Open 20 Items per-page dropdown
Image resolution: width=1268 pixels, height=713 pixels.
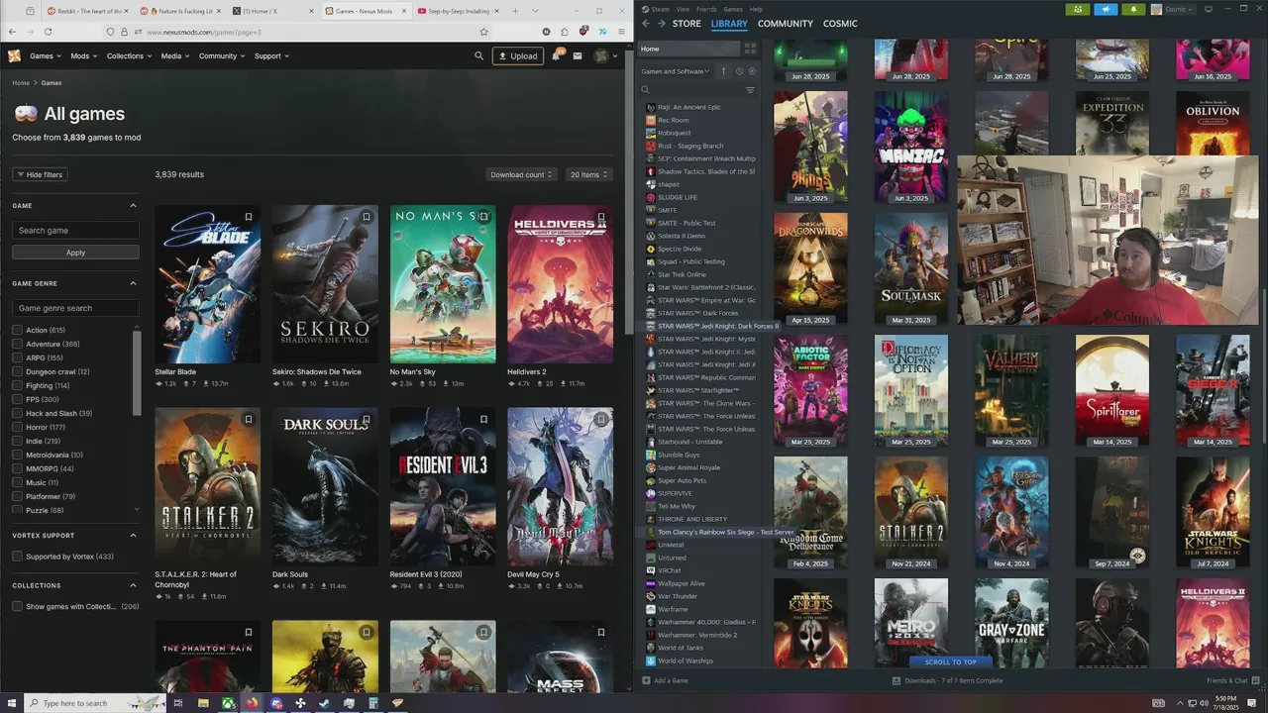coord(588,174)
